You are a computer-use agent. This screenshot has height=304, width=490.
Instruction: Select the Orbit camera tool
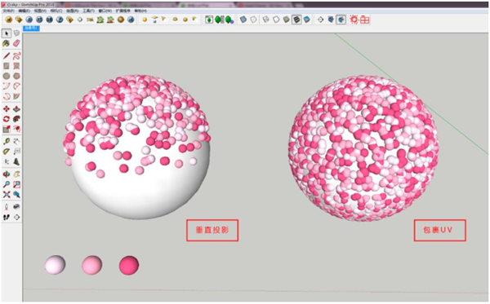click(7, 174)
